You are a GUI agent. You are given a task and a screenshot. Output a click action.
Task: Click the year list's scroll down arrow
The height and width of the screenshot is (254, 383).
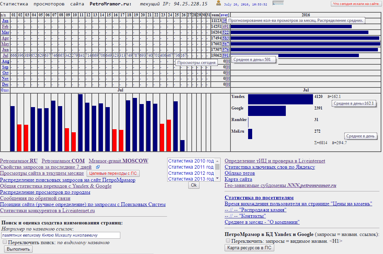(217, 179)
